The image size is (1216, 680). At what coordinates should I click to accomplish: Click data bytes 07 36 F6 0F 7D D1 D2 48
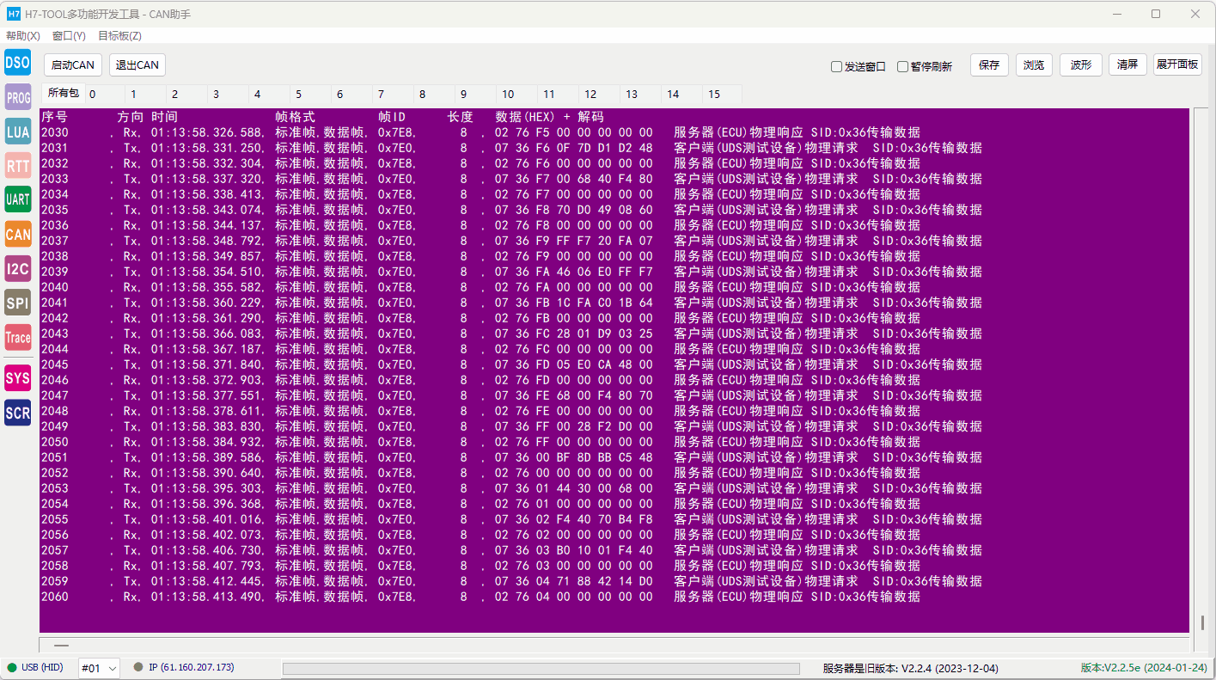574,148
